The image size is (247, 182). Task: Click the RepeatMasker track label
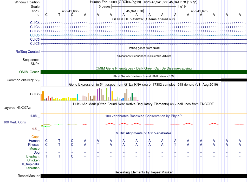tap(29, 176)
